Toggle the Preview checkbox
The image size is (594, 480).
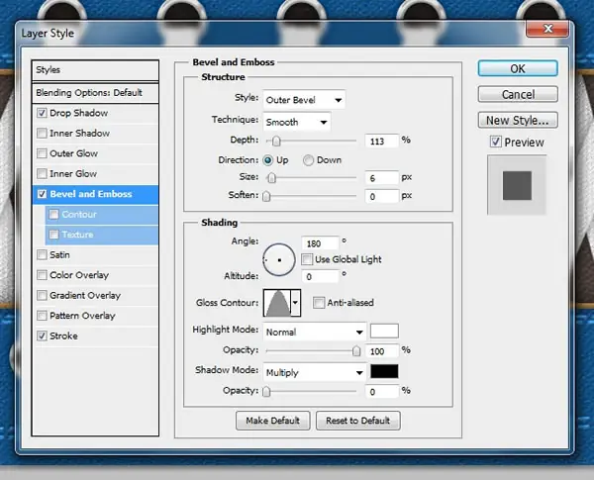click(x=496, y=143)
